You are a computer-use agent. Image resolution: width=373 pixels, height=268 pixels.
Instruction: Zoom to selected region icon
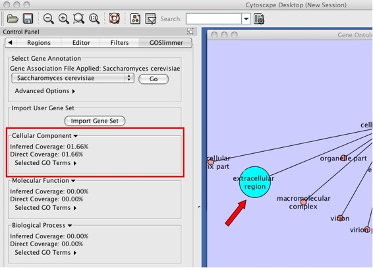pyautogui.click(x=78, y=18)
